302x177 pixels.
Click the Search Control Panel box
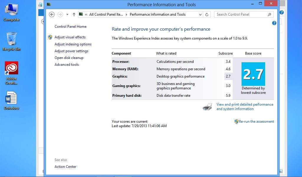[244, 14]
